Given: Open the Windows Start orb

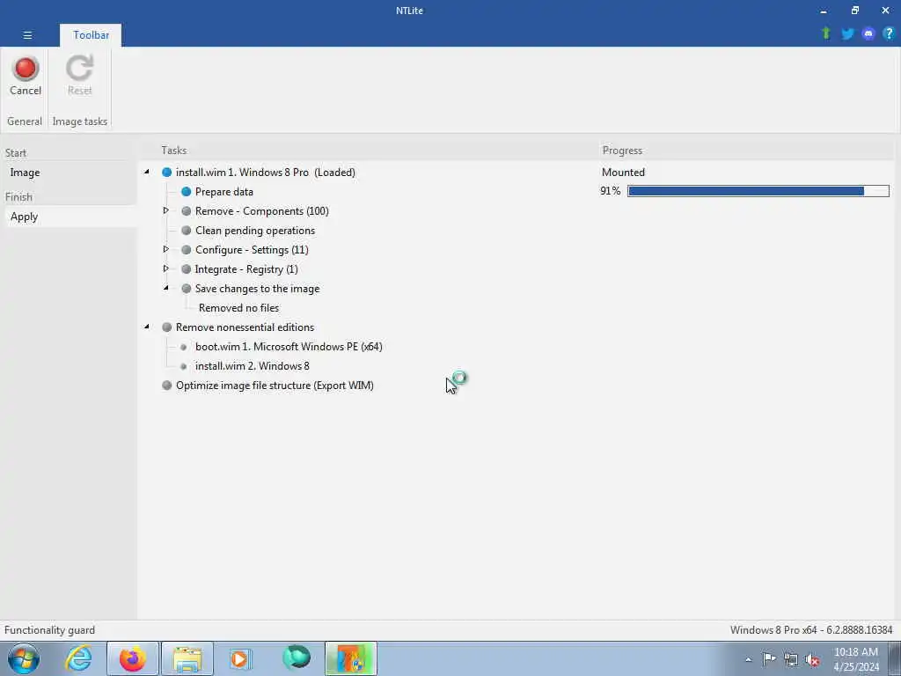Looking at the screenshot, I should [24, 658].
